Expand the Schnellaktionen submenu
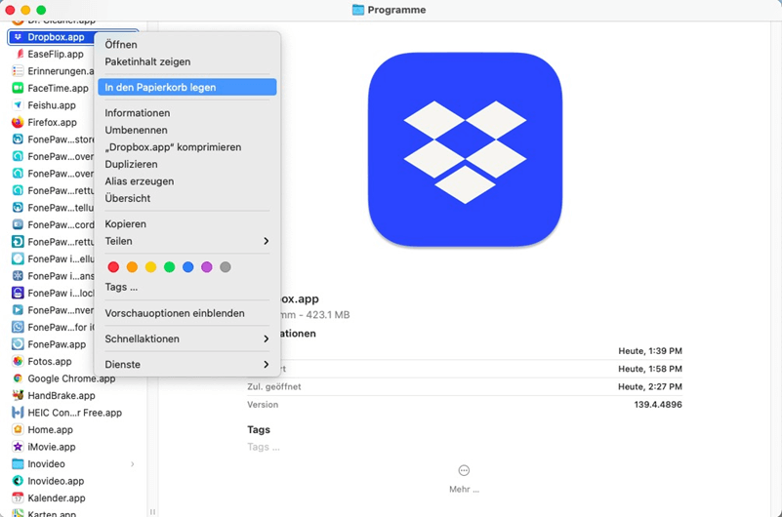Screen dimensions: 782x517 coord(187,338)
